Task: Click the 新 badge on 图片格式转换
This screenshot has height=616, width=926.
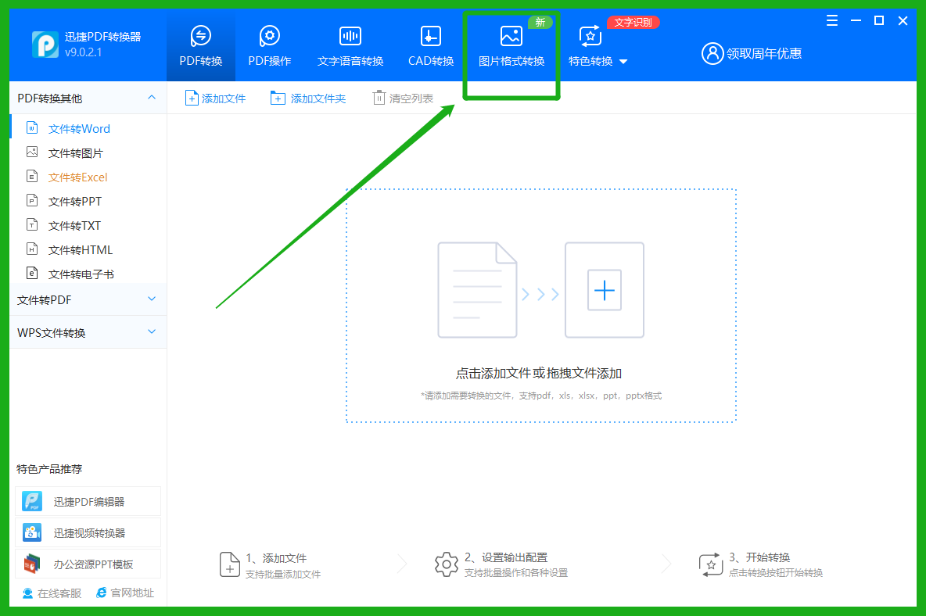Action: coord(540,23)
